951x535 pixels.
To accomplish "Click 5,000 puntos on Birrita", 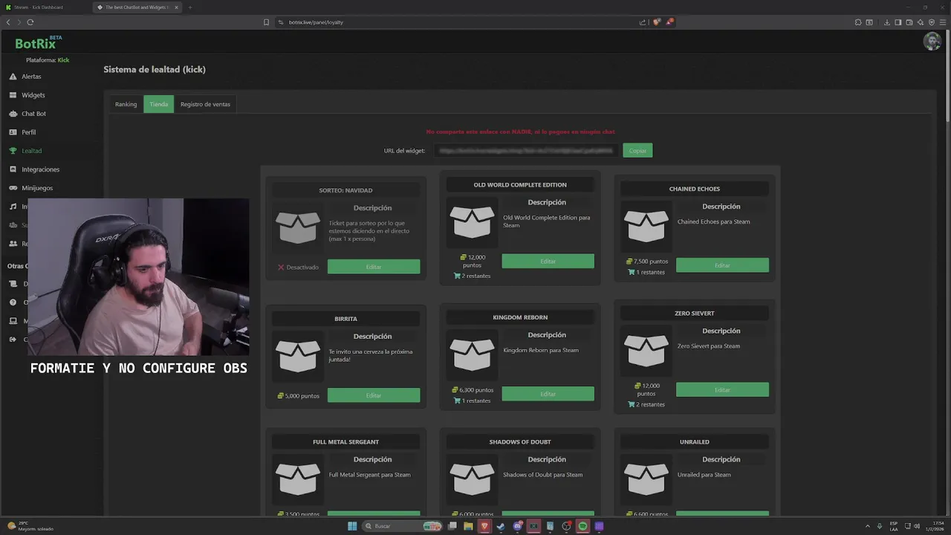I will tap(299, 396).
